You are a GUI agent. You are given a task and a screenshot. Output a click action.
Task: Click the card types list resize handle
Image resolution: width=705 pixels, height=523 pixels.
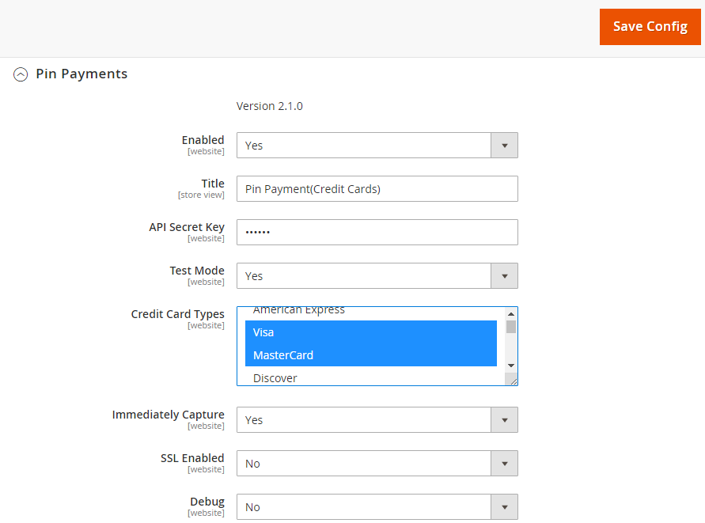pos(513,381)
